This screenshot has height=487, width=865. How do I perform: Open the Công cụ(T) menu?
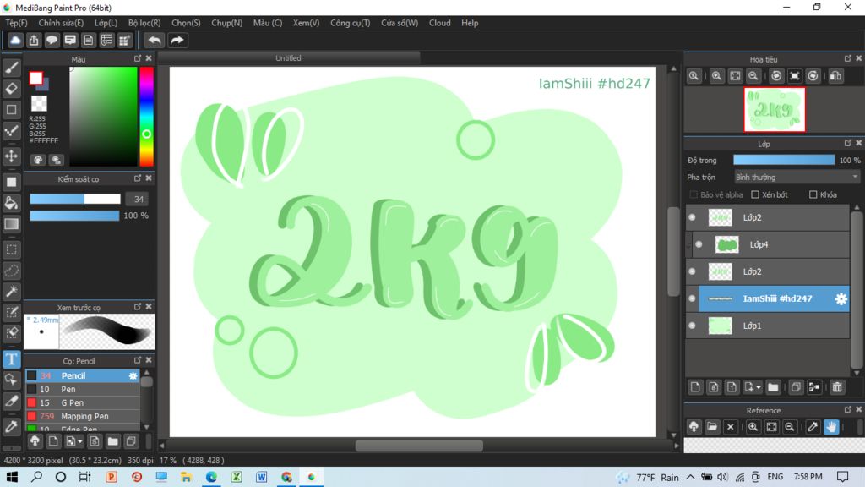[351, 23]
